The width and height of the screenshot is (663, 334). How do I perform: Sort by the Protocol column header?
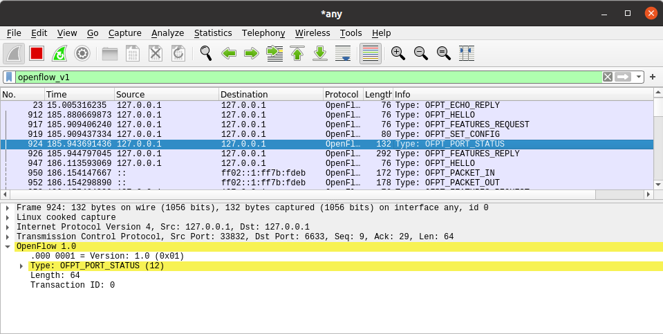point(344,94)
